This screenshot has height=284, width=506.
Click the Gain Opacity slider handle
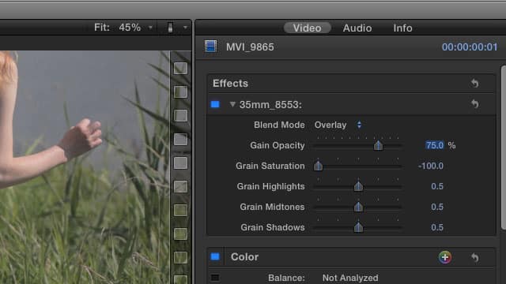pos(378,145)
